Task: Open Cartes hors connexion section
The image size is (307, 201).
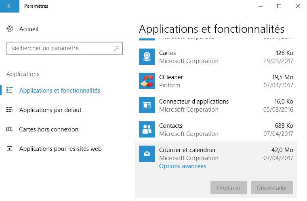Action: 49,129
